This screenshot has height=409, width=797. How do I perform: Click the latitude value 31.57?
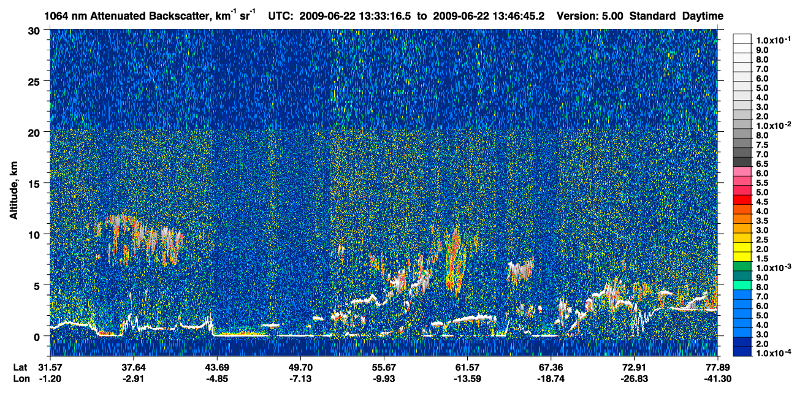point(51,367)
